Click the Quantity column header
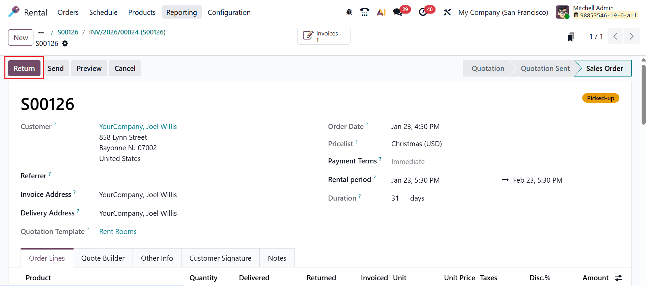Viewport: 646px width, 286px height. tap(203, 278)
